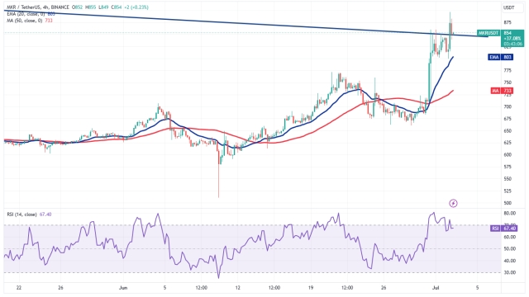Click the 500 price axis label
This screenshot has height=297, width=529.
pos(508,203)
